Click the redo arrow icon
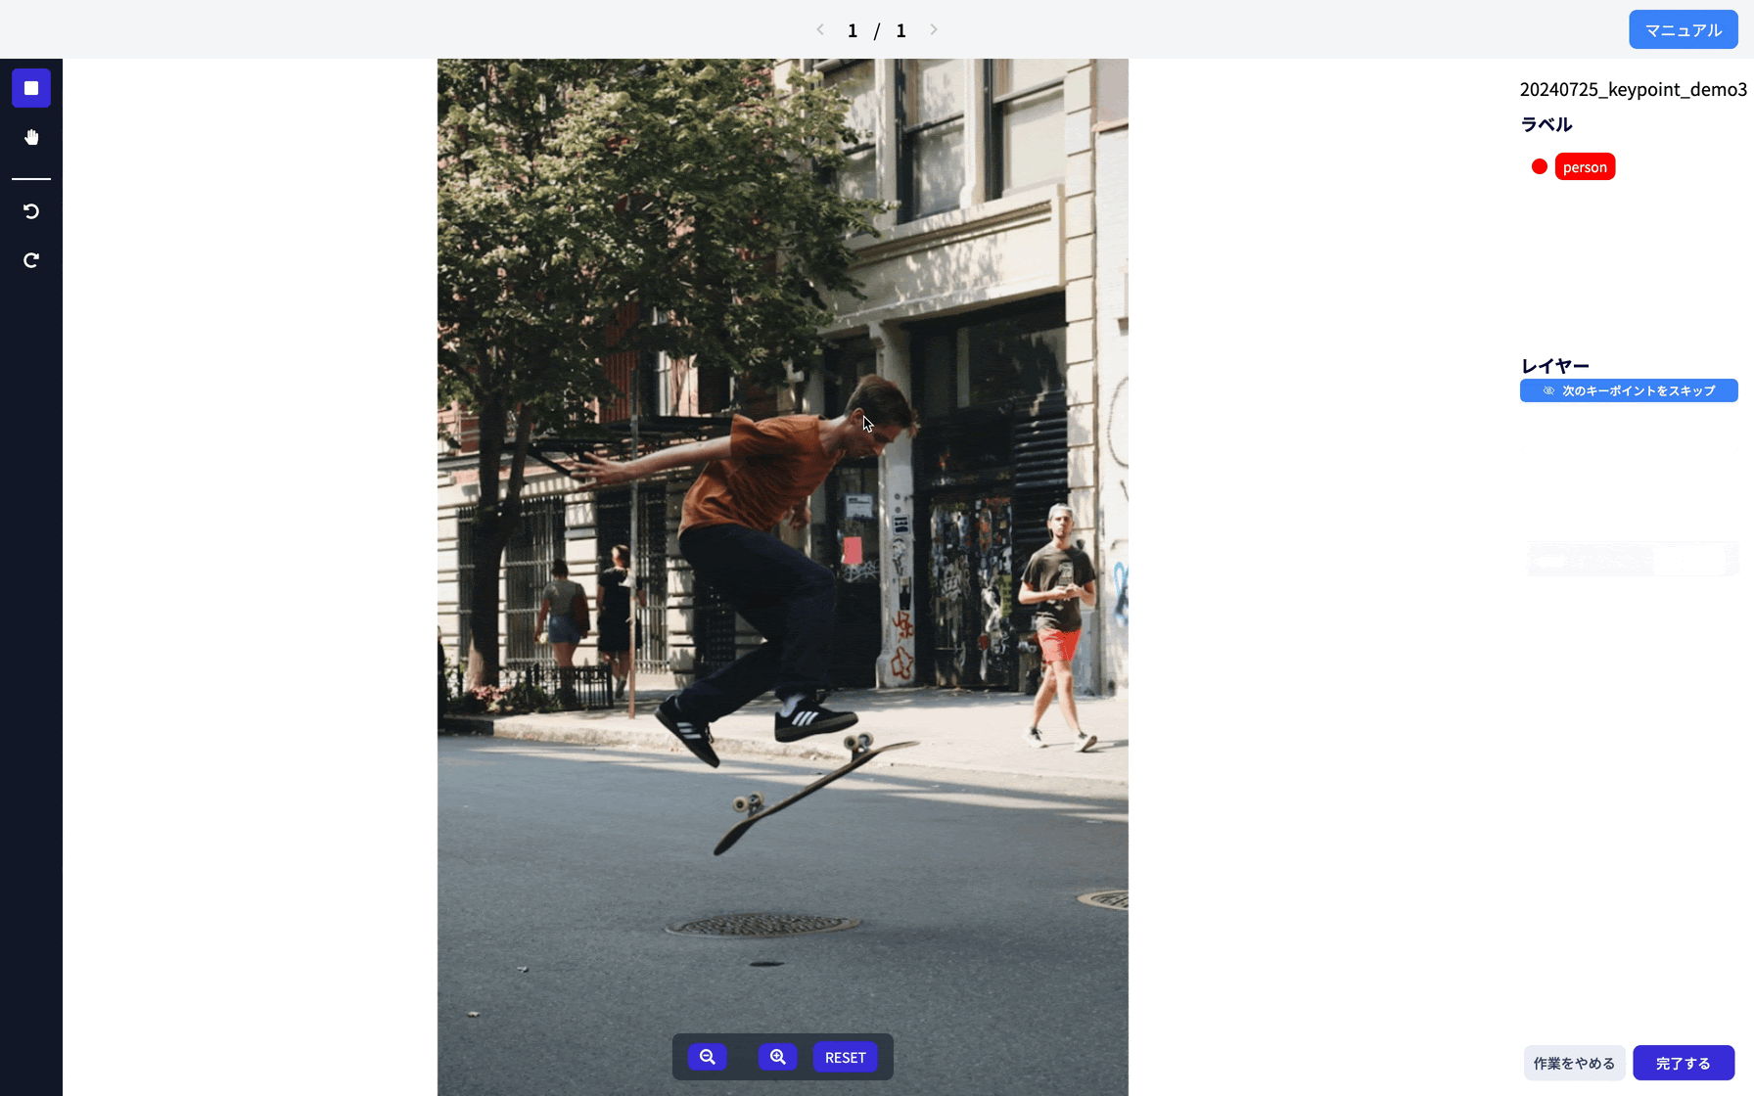Viewport: 1754px width, 1096px height. click(x=31, y=260)
